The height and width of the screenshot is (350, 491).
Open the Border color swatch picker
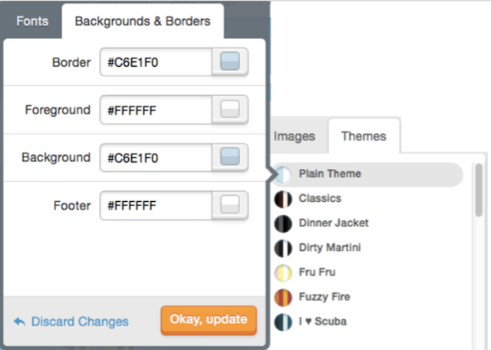[230, 61]
